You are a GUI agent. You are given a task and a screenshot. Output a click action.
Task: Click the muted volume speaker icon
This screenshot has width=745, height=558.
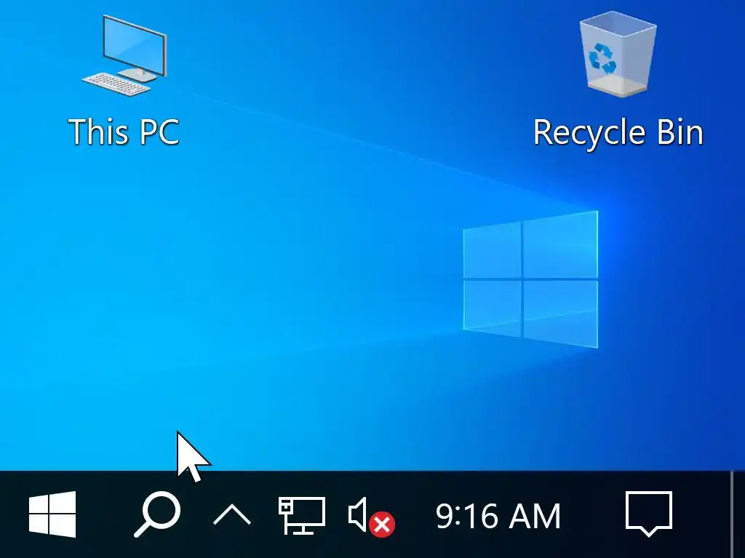pos(371,517)
